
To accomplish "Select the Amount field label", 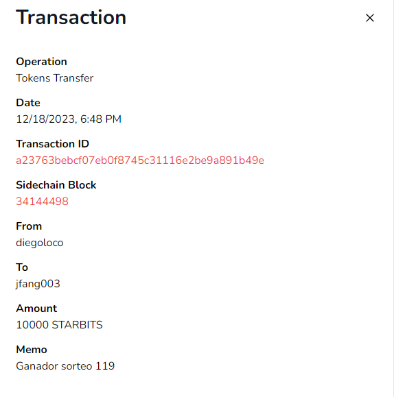I will pos(36,309).
